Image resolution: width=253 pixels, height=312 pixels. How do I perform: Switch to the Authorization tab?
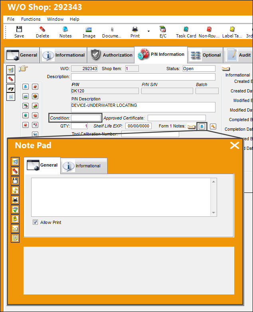coord(111,55)
